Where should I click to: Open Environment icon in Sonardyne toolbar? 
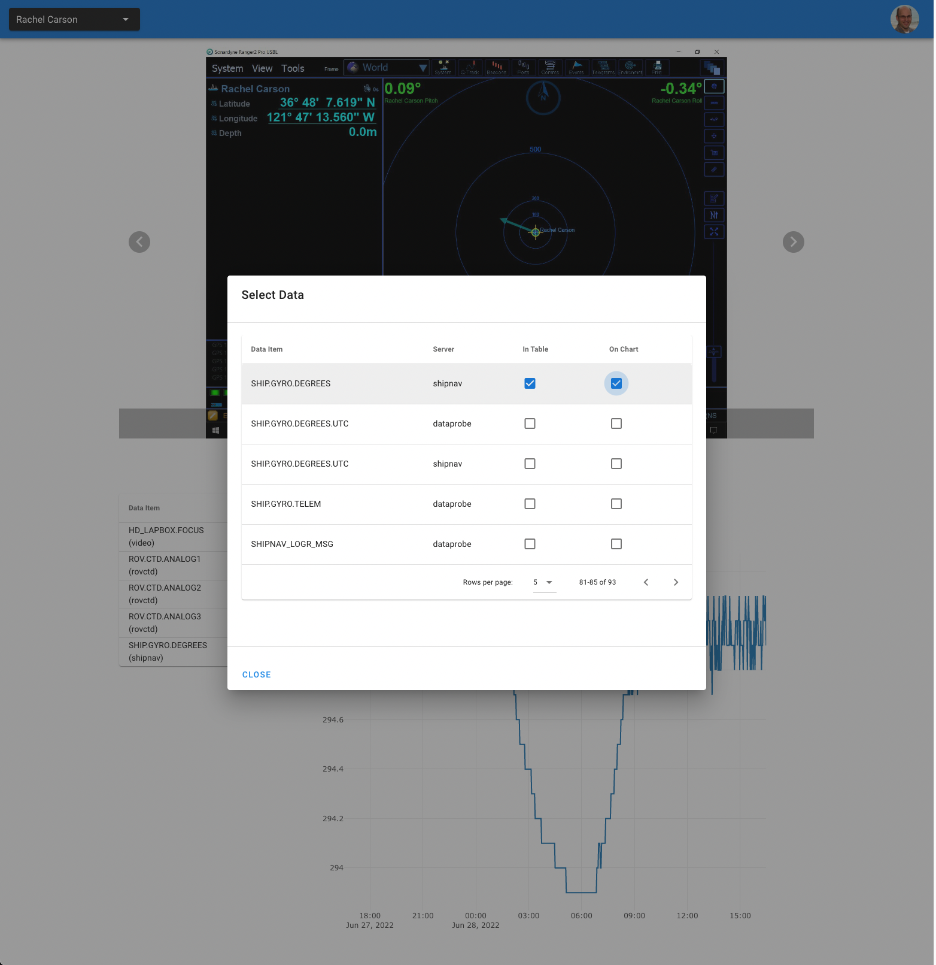630,67
